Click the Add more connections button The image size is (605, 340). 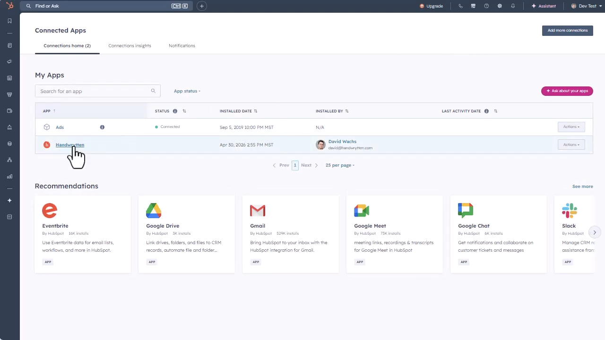(567, 30)
